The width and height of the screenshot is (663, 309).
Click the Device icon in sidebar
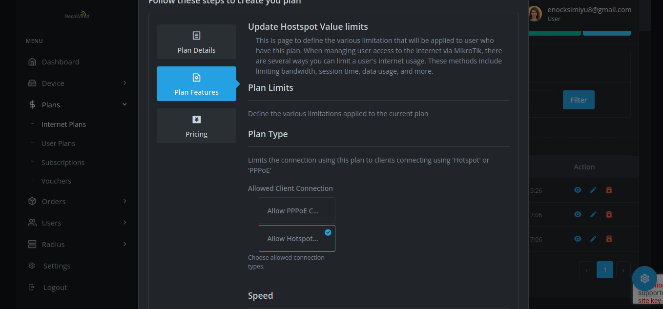32,83
